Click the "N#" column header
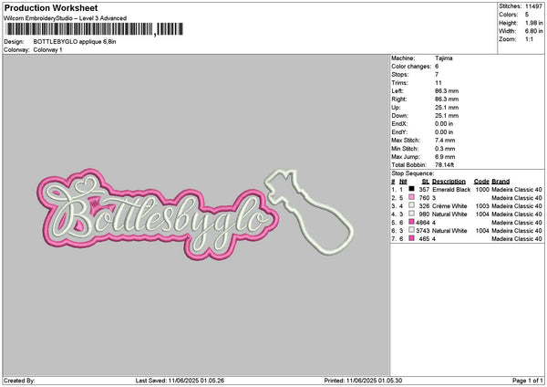This screenshot has width=547, height=387. (403, 182)
